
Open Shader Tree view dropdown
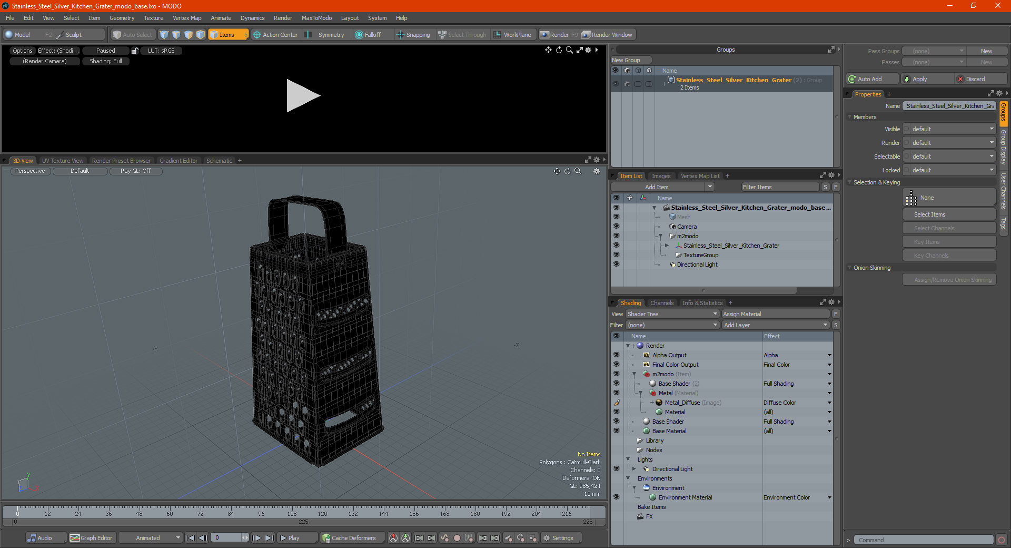coord(672,314)
